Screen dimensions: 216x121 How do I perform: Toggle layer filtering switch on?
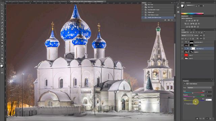pyautogui.click(x=205, y=32)
